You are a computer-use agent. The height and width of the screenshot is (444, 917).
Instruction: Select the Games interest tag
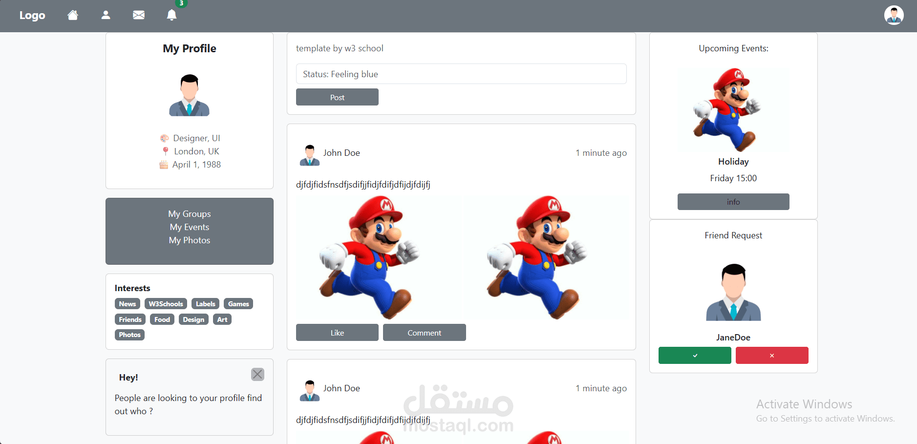click(x=238, y=304)
